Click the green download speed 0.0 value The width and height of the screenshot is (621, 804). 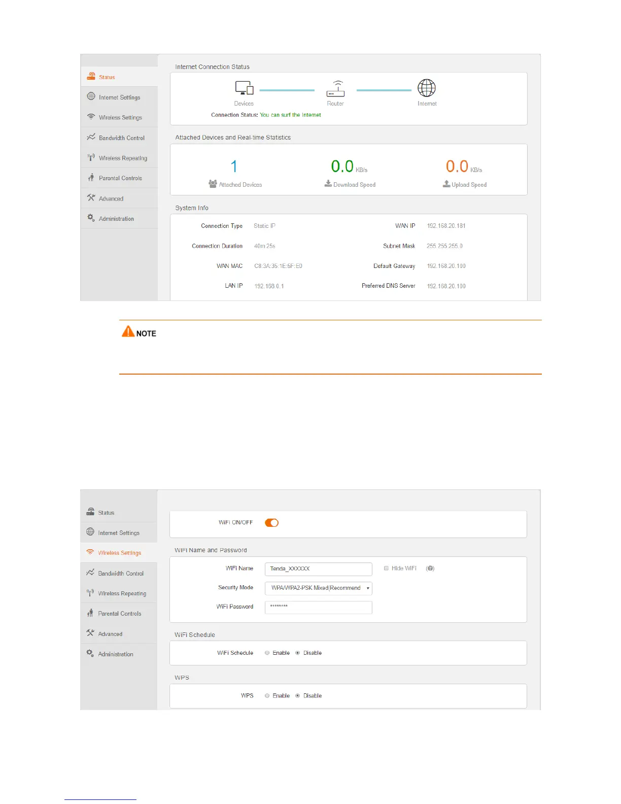click(342, 166)
